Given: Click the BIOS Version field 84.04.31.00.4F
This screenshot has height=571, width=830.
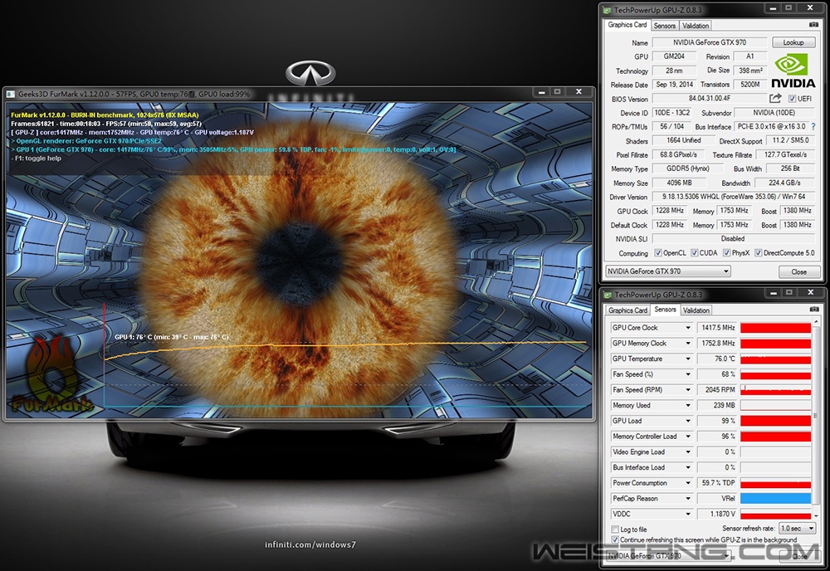Looking at the screenshot, I should click(710, 99).
